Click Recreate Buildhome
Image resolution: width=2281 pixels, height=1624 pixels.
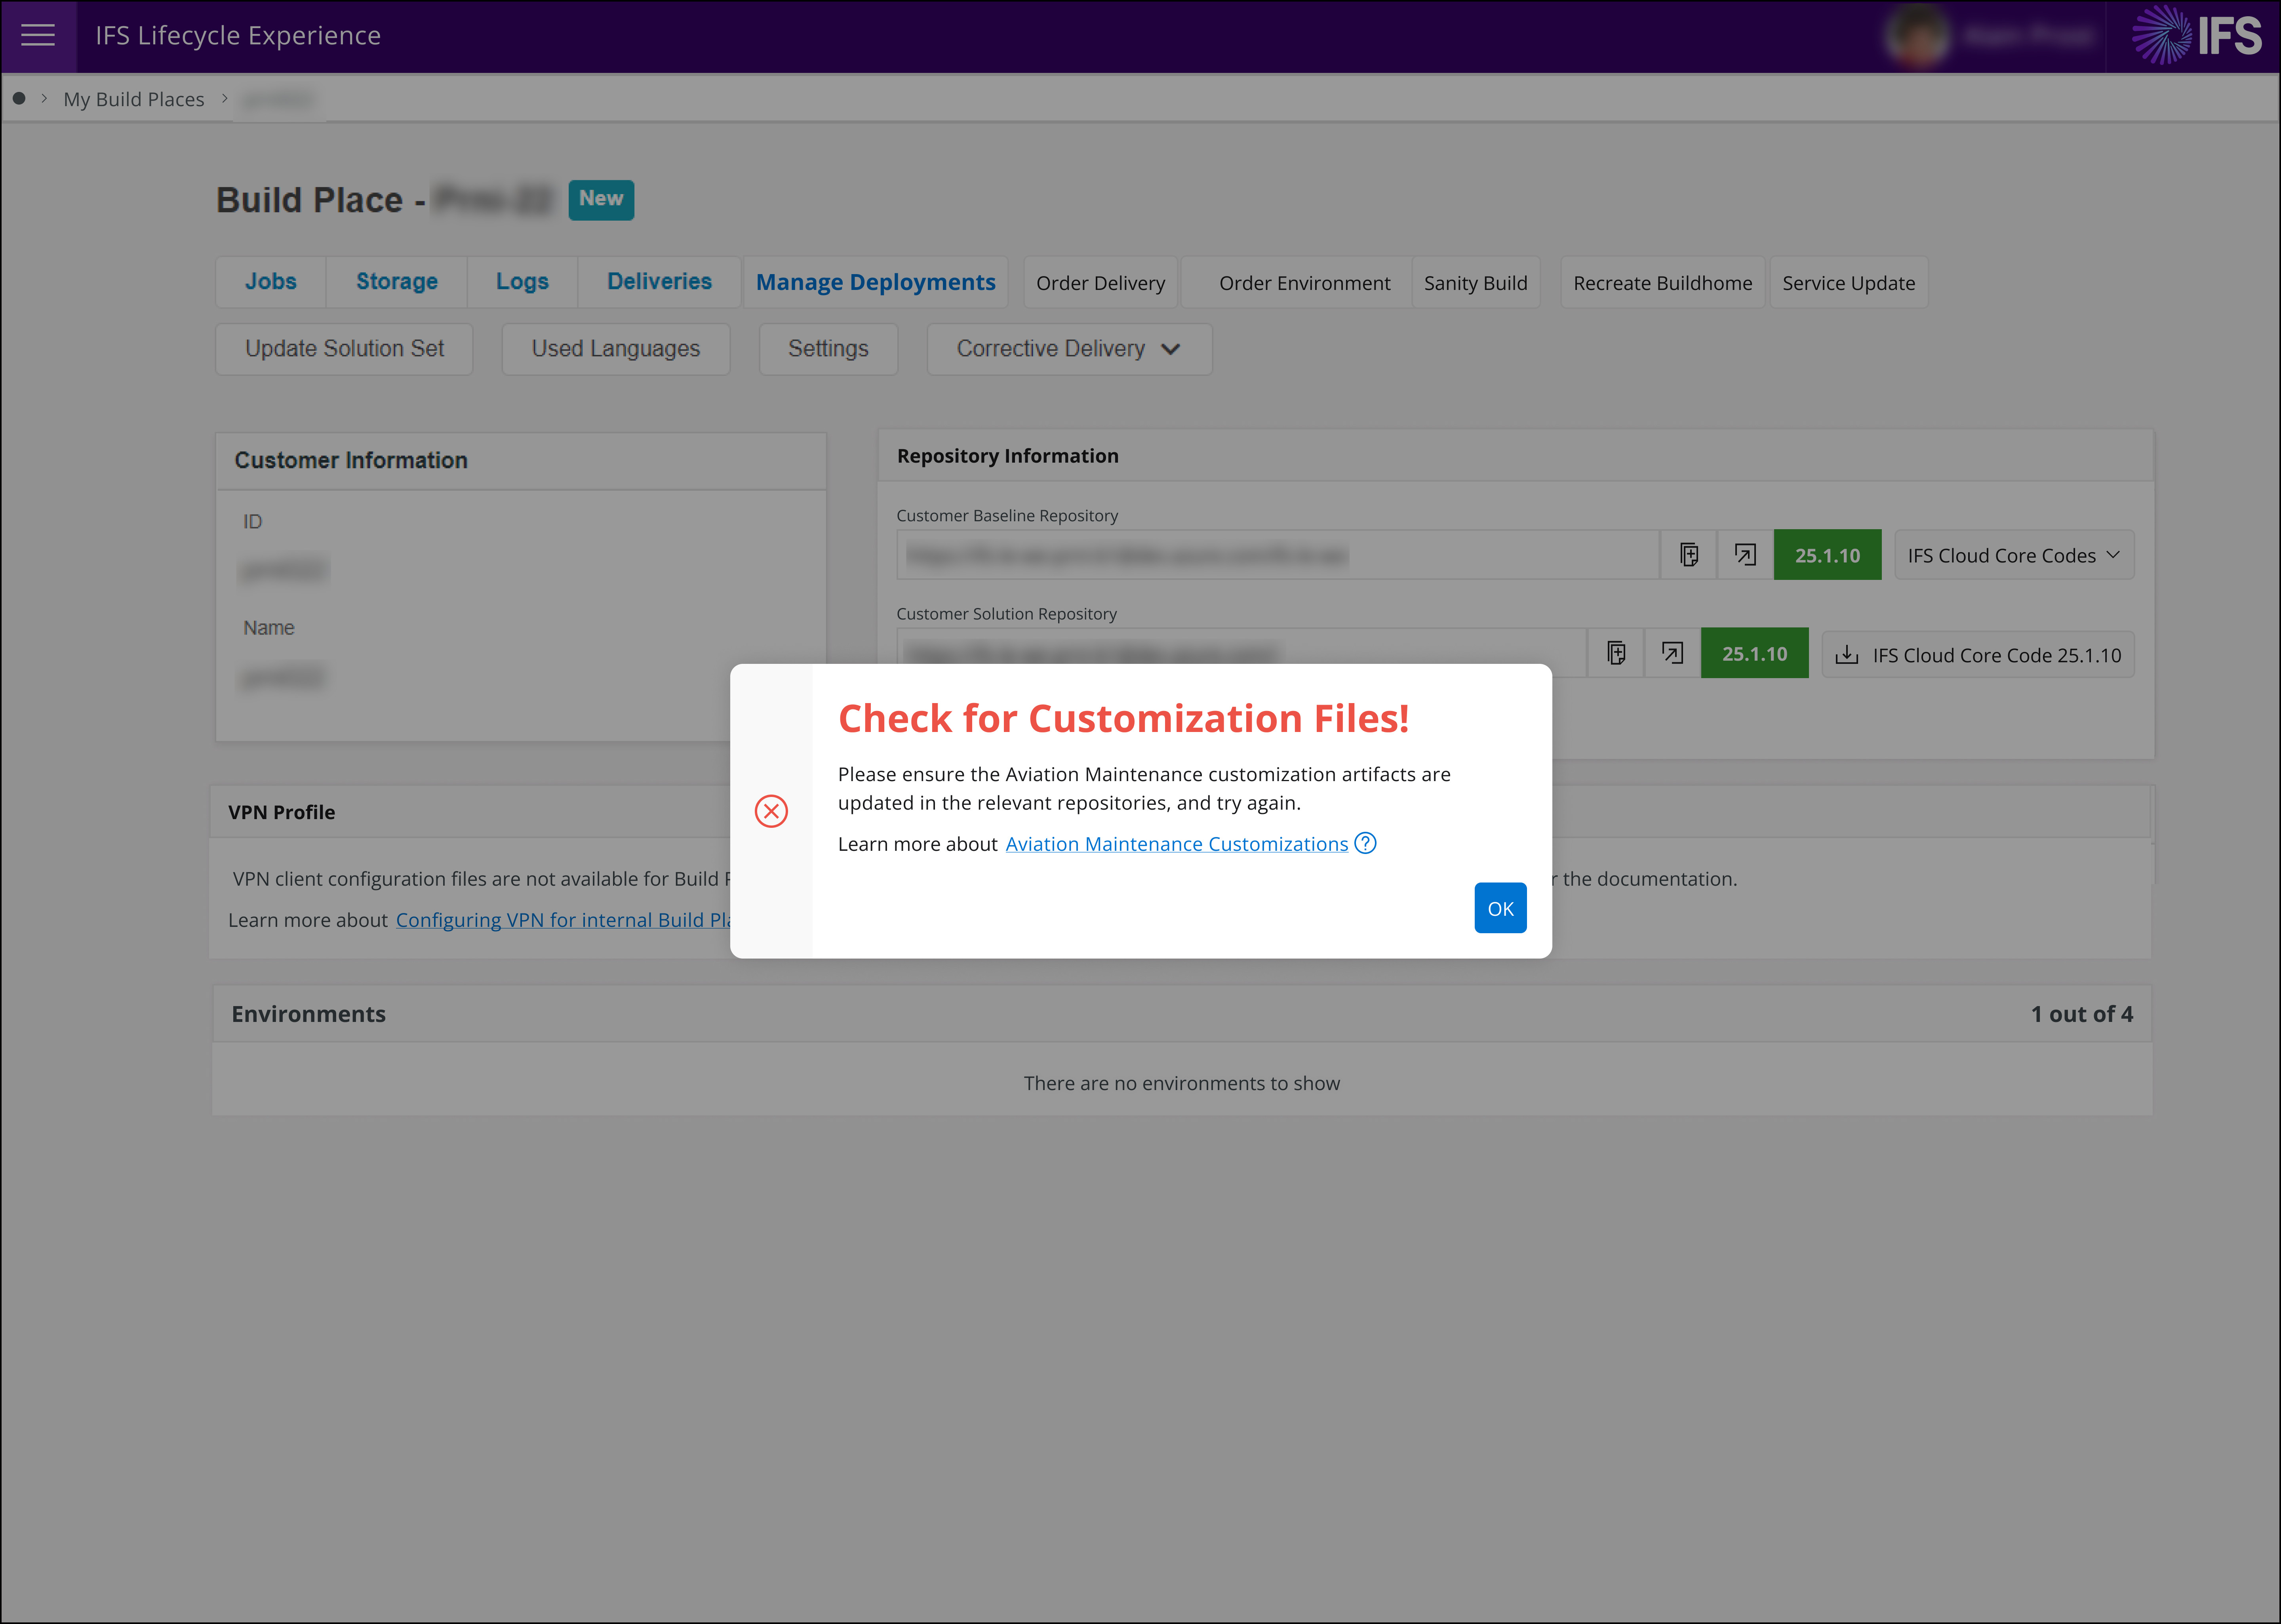pyautogui.click(x=1662, y=283)
